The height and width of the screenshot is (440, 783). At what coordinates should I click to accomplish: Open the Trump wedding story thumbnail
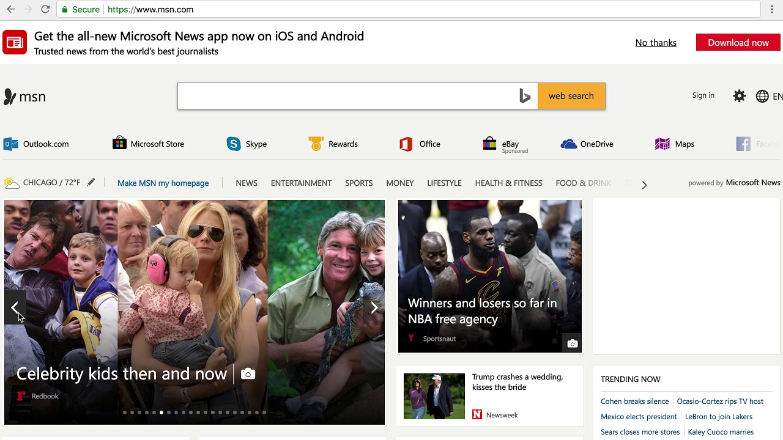coord(434,396)
